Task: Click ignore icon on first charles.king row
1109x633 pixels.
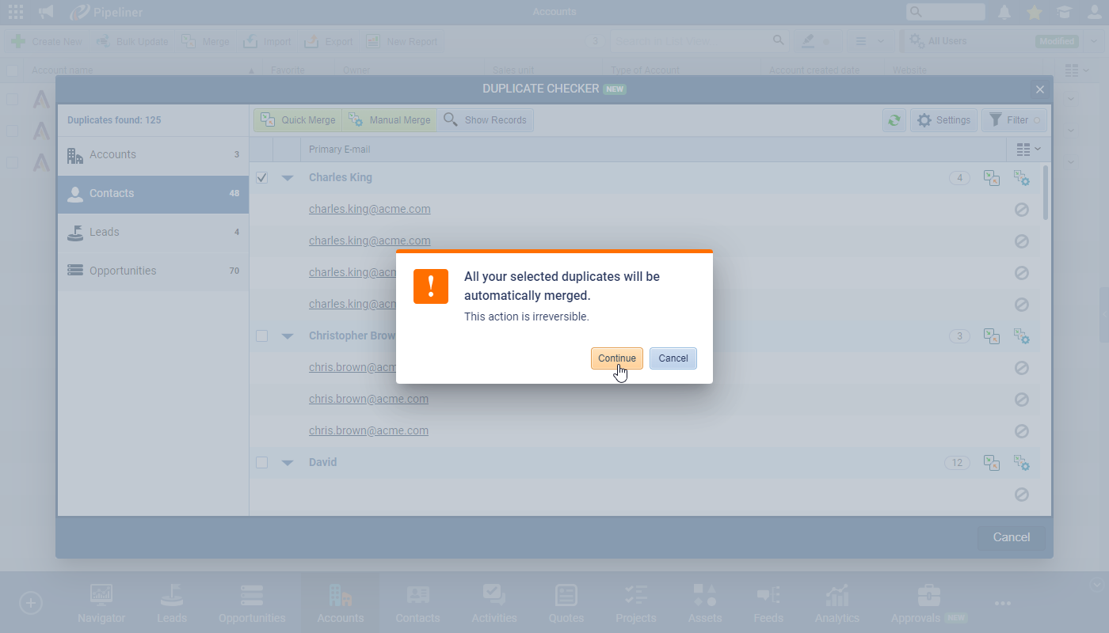Action: (x=1022, y=210)
